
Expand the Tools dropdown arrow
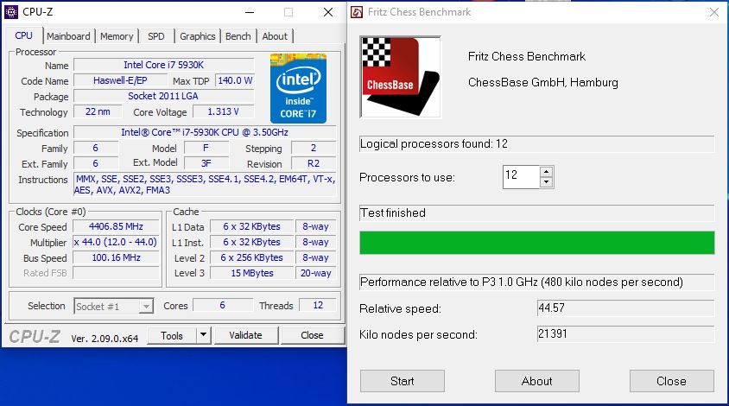[204, 335]
